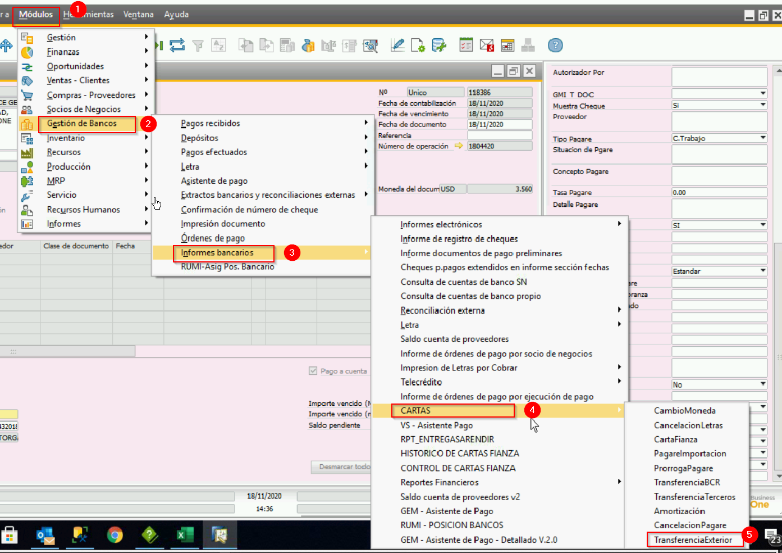The image size is (782, 553).
Task: Jump to last data record toolbar icon
Action: (159, 46)
